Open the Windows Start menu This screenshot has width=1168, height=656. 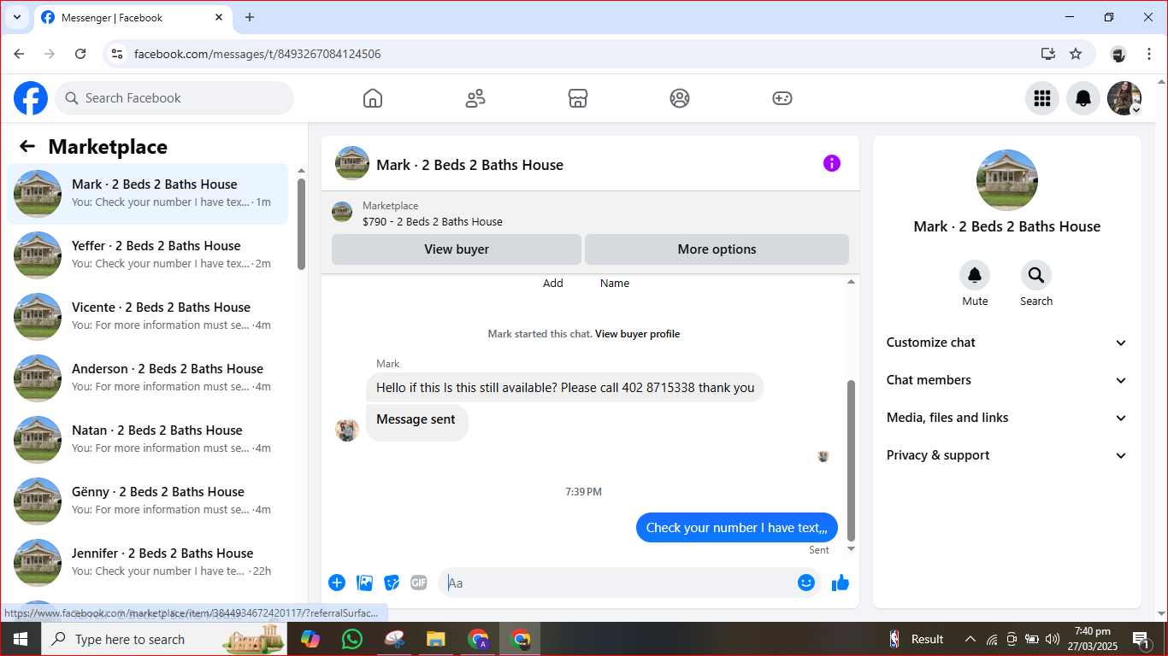(x=21, y=639)
